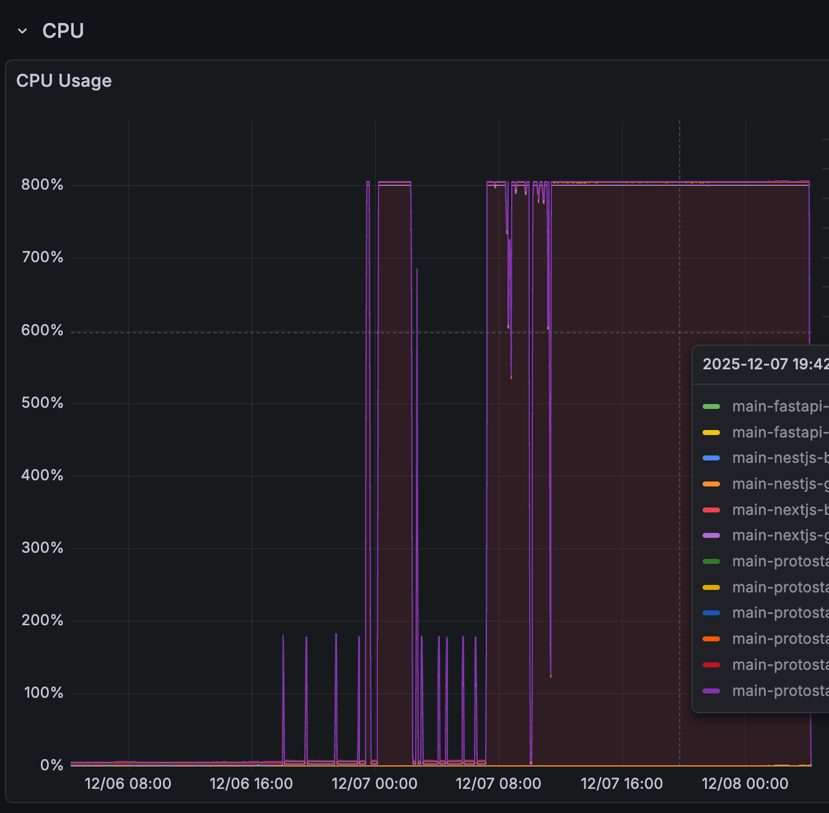The image size is (829, 813).
Task: Select the orange main-nestjs-g series swatch
Action: coord(711,484)
